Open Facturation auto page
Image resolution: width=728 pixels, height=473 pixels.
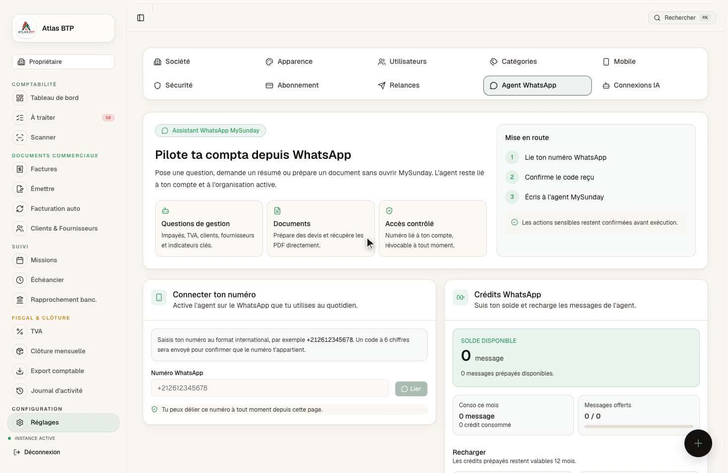tap(63, 209)
